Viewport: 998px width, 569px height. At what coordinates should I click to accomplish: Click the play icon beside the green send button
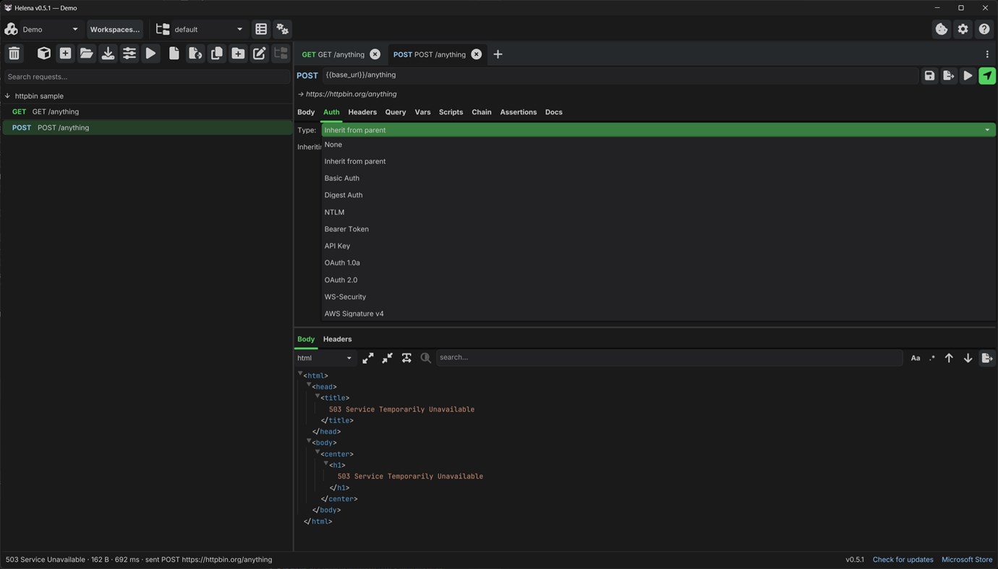click(968, 75)
